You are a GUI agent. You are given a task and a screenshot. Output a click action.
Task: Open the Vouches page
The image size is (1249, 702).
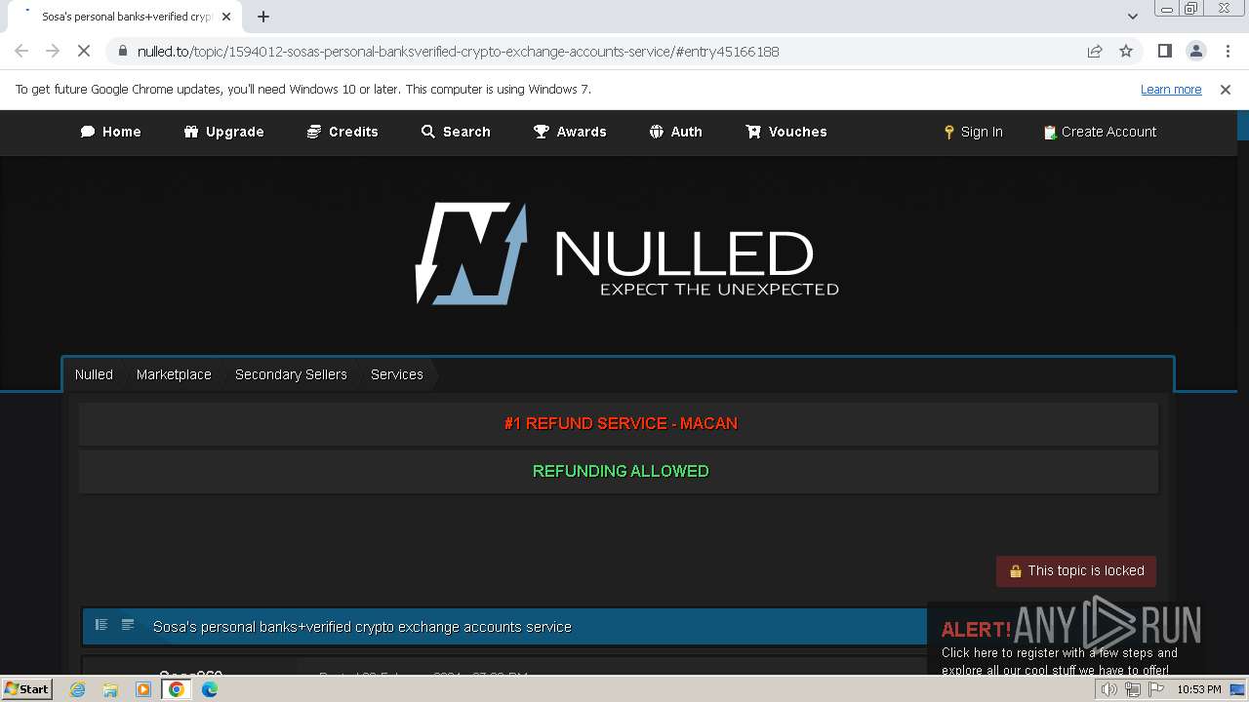pyautogui.click(x=786, y=132)
